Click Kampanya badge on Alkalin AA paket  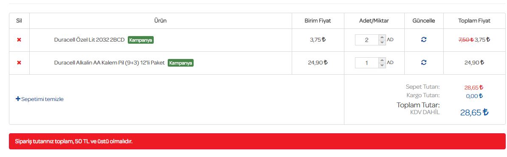180,63
